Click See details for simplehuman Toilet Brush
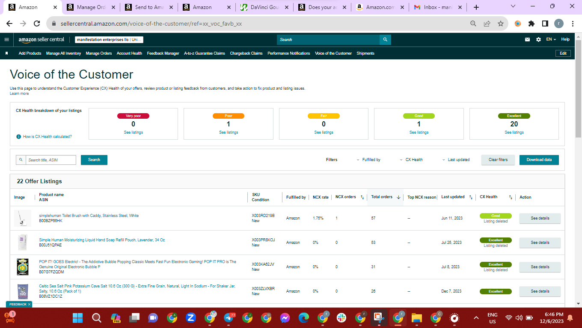Screen dimensions: 582x328 pos(540,218)
